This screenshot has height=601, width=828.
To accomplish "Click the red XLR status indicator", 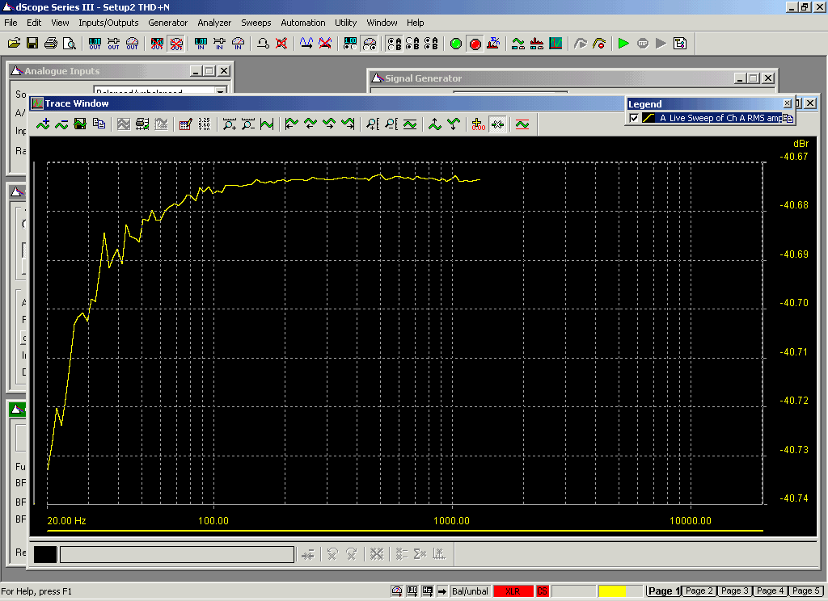I will tap(513, 591).
